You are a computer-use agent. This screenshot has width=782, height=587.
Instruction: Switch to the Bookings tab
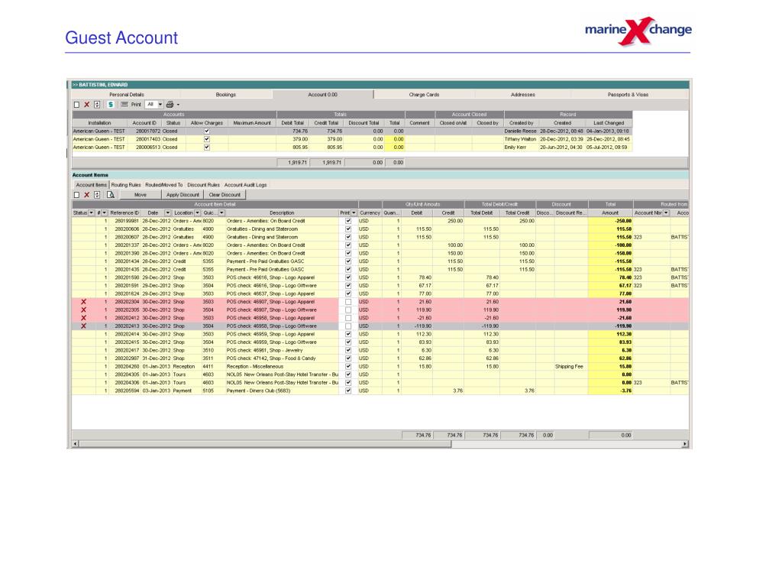tap(226, 95)
